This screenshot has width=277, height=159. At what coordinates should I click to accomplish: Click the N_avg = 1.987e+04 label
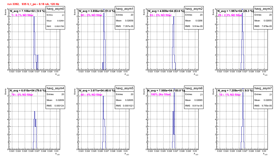[236, 11]
